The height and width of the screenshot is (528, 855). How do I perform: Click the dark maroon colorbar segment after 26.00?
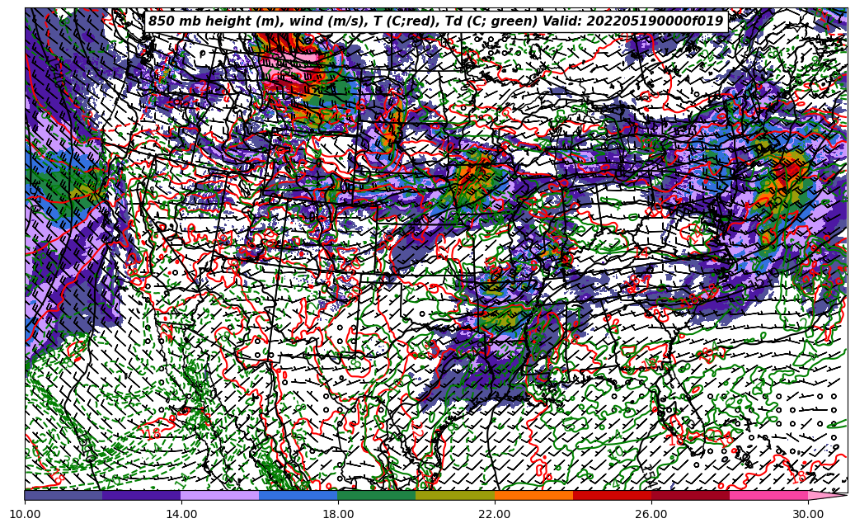coord(690,495)
